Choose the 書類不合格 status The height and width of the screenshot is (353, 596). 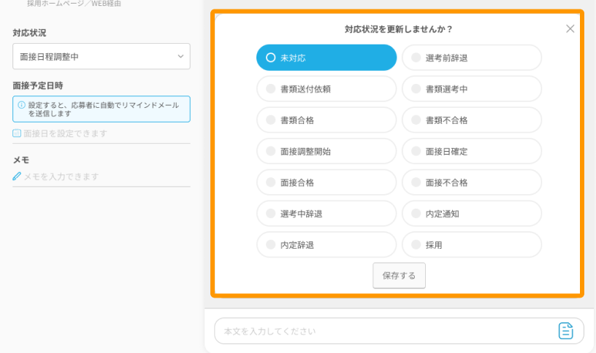coord(472,120)
